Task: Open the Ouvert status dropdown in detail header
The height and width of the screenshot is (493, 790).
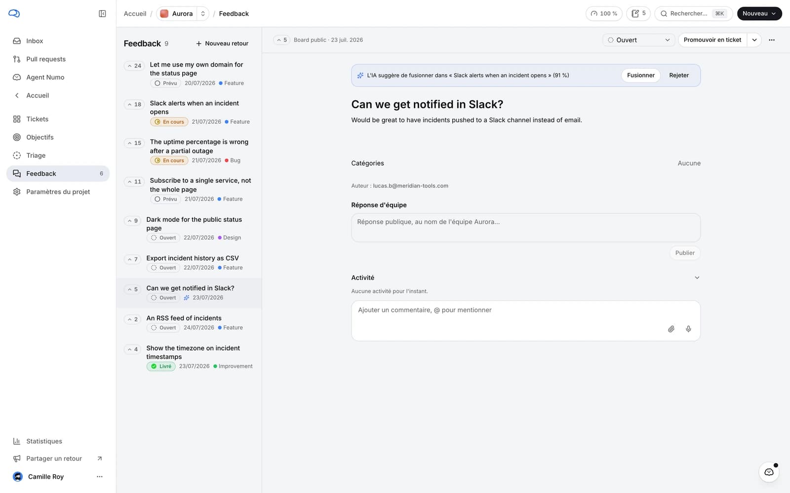Action: tap(639, 40)
